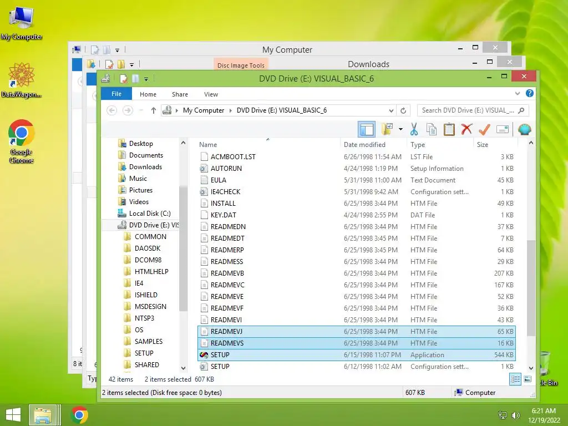Viewport: 568px width, 426px height.
Task: Click the network tray icon
Action: tap(503, 415)
